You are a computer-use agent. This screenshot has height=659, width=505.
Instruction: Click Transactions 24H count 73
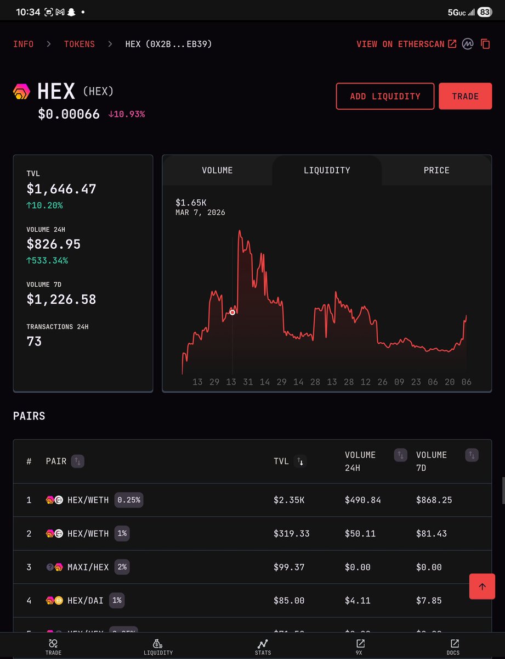tap(34, 341)
